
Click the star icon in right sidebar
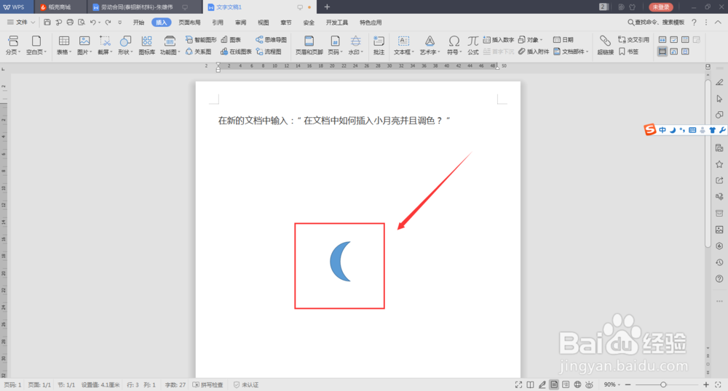pyautogui.click(x=719, y=164)
